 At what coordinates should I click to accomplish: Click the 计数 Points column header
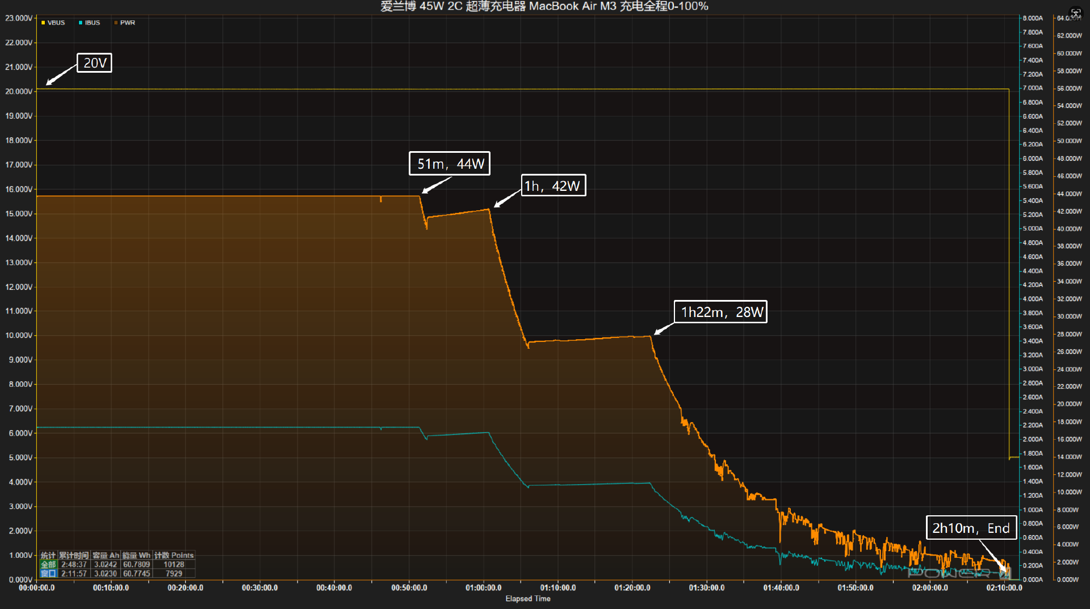tap(174, 556)
